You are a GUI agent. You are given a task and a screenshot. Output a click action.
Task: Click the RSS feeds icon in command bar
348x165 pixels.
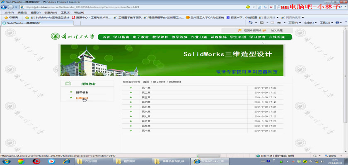tap(262, 23)
